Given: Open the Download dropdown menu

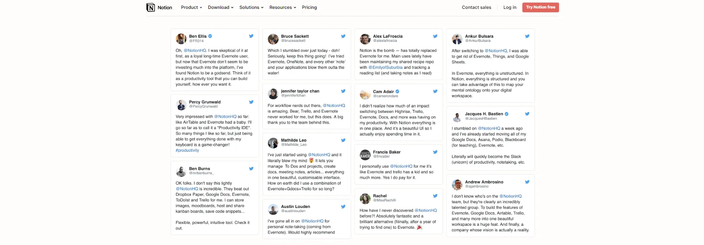Looking at the screenshot, I should pos(221,7).
